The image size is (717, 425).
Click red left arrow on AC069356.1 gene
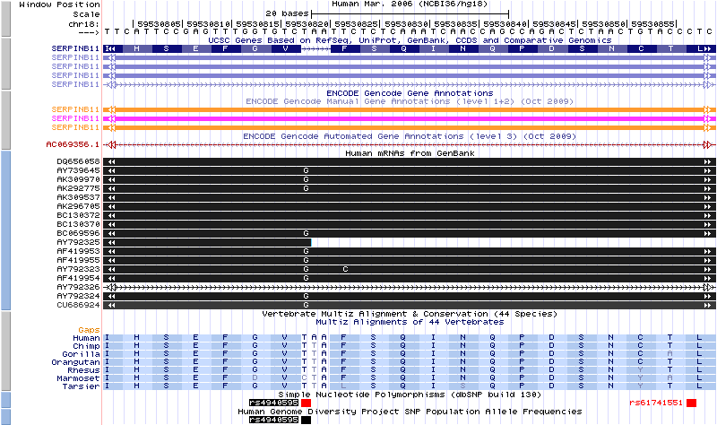[111, 144]
